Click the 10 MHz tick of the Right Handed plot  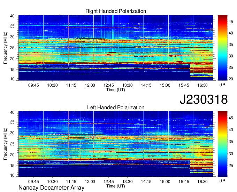coord(12,79)
